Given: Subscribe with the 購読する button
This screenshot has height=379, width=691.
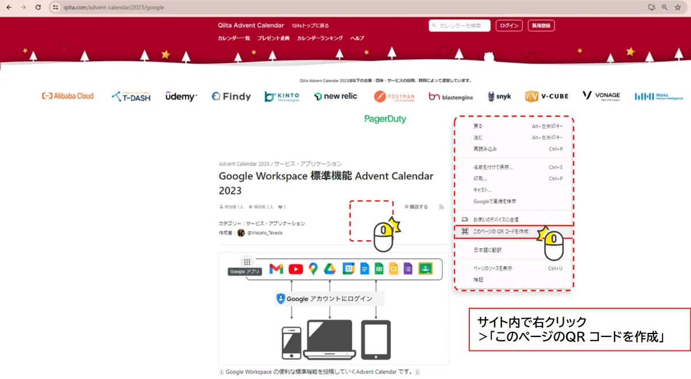Looking at the screenshot, I should (x=416, y=207).
